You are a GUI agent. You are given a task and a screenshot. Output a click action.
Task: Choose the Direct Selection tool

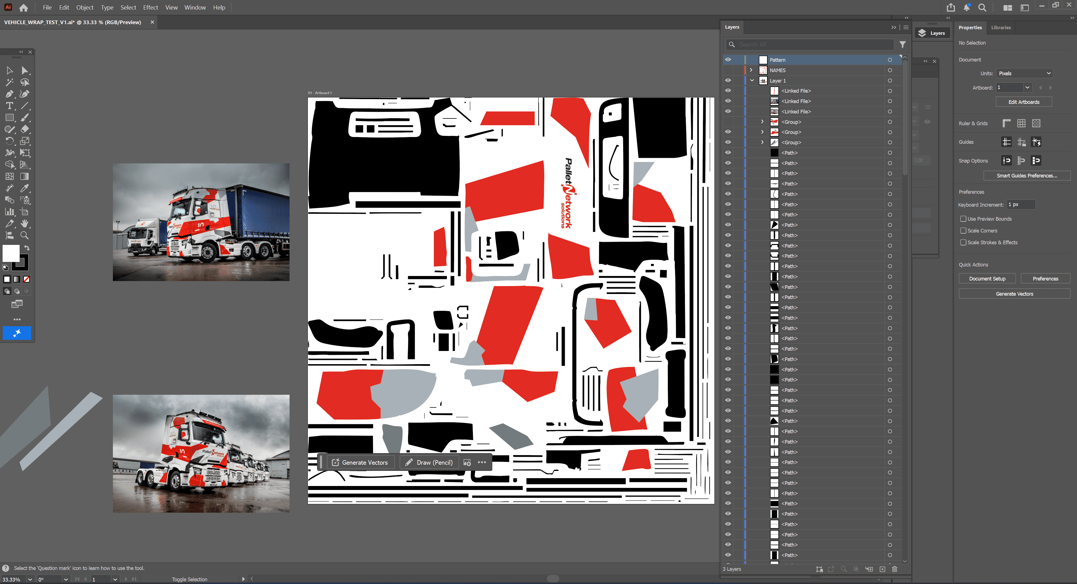click(x=25, y=71)
